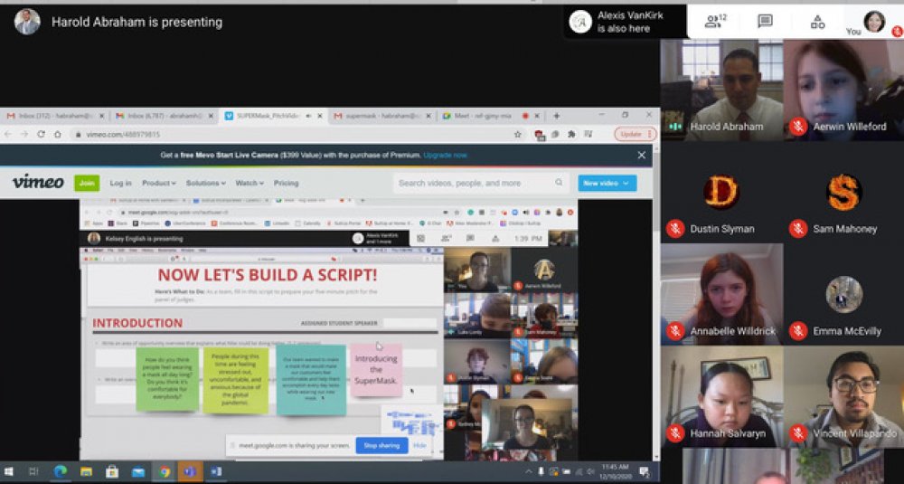Dismiss the Mevo camera promo banner
The height and width of the screenshot is (484, 904).
(x=641, y=155)
